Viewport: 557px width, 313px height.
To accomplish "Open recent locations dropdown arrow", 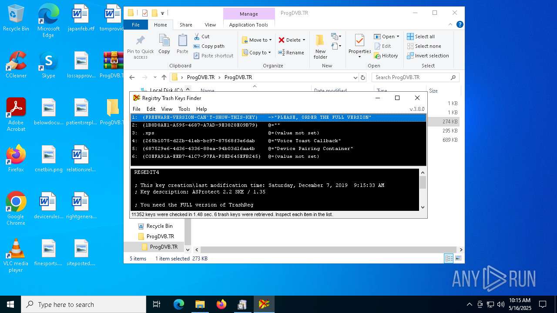I will [x=155, y=77].
